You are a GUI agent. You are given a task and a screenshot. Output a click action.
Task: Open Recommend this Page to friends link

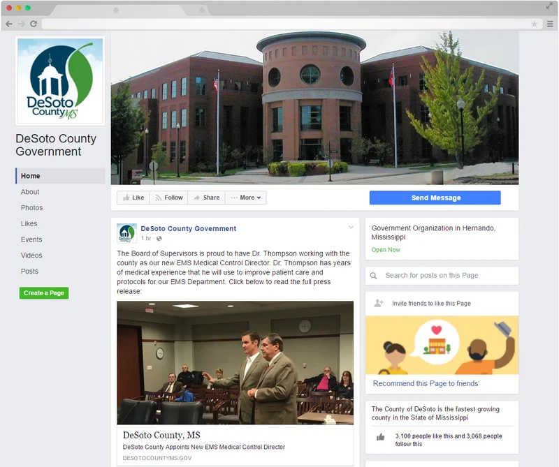(x=426, y=383)
